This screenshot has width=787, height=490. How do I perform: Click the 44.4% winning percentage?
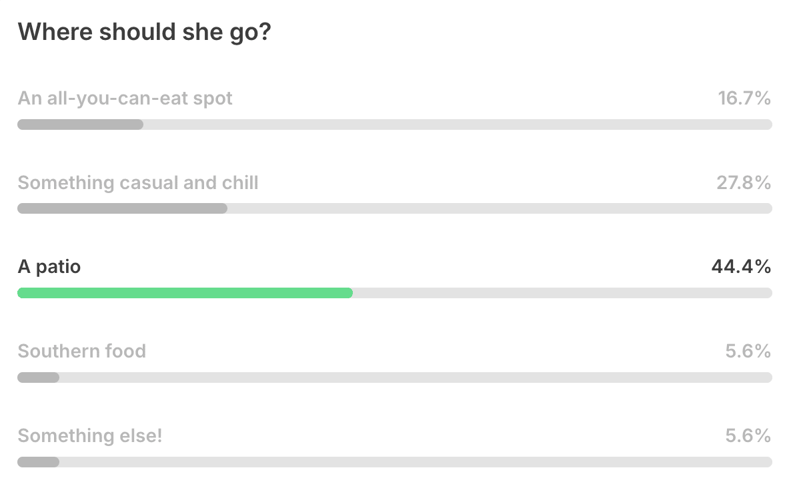coord(742,266)
